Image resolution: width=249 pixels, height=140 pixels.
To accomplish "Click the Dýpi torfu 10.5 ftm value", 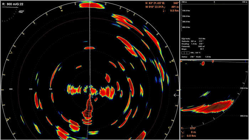I will click(202, 39).
